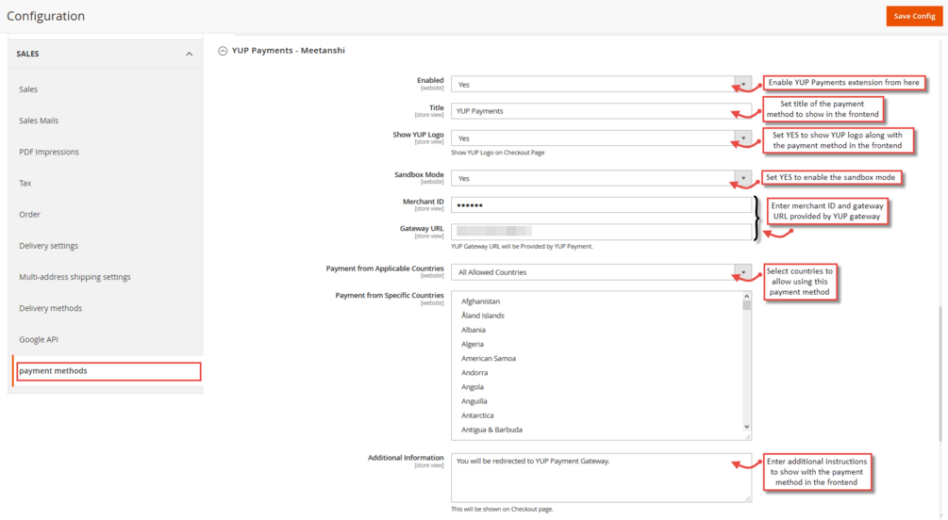Click country list scrollbar down arrow
Viewport: 948px width, 520px height.
pos(747,427)
